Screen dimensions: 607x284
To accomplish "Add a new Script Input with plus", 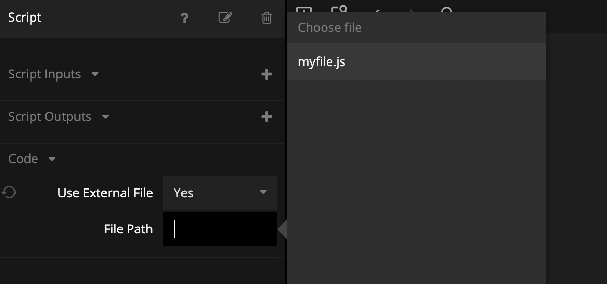I will [x=267, y=74].
